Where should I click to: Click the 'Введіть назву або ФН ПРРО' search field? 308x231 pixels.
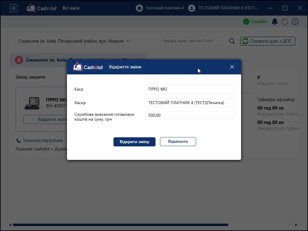[x=192, y=41]
